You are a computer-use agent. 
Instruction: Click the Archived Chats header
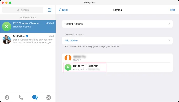coord(28,17)
